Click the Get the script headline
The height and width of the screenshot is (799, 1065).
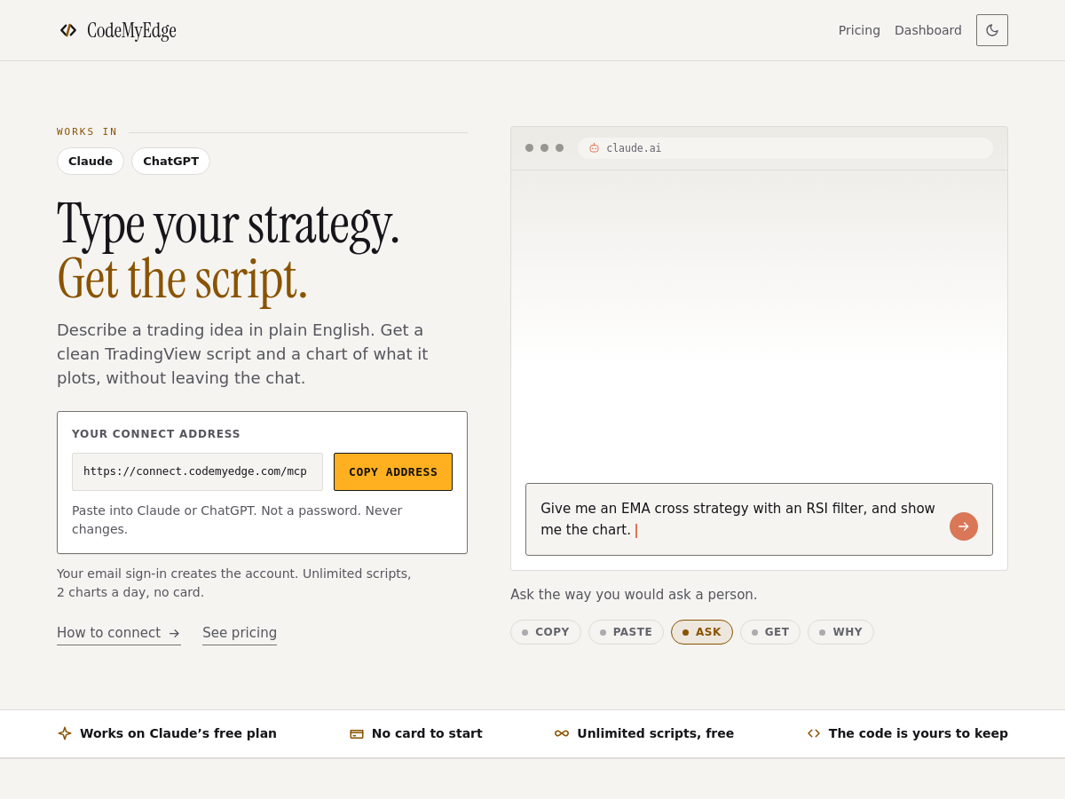[182, 278]
